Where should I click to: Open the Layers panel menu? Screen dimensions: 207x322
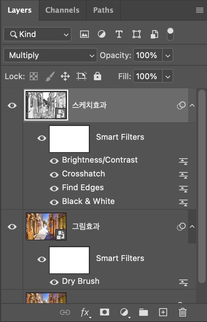200,10
